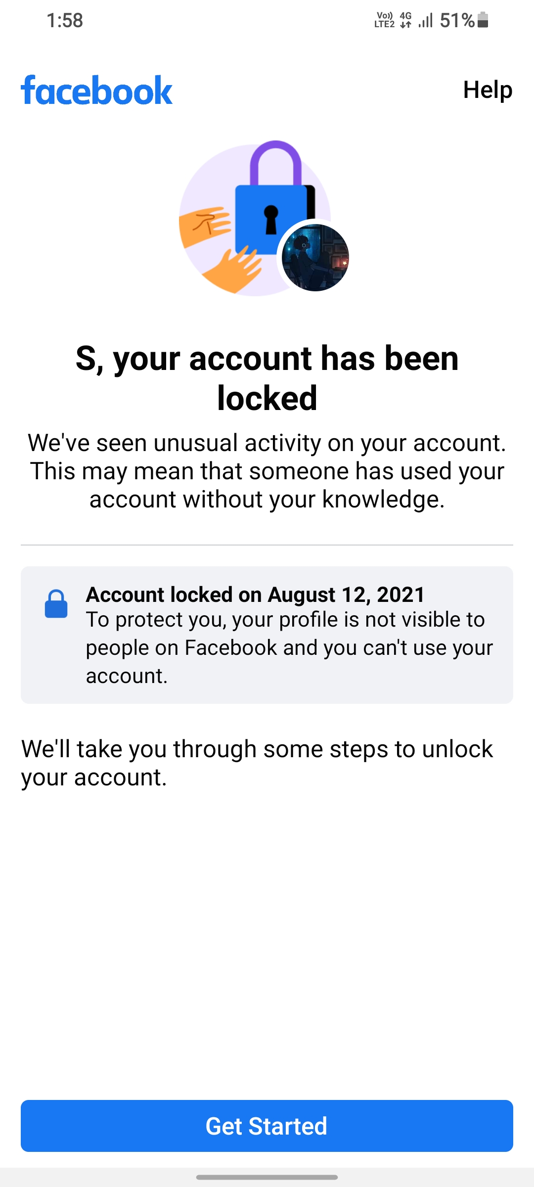Tap the battery icon in status bar
This screenshot has width=534, height=1187.
point(483,20)
